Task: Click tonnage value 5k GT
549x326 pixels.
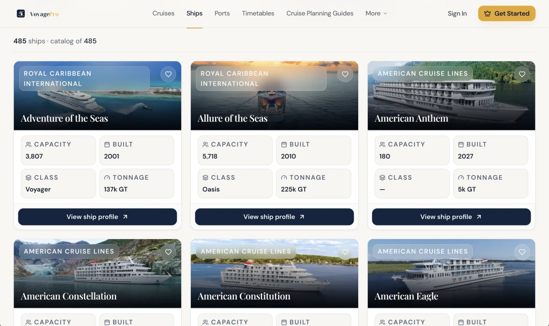Action: (x=467, y=189)
